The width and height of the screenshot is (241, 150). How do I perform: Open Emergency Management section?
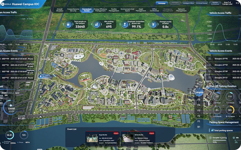point(168,10)
